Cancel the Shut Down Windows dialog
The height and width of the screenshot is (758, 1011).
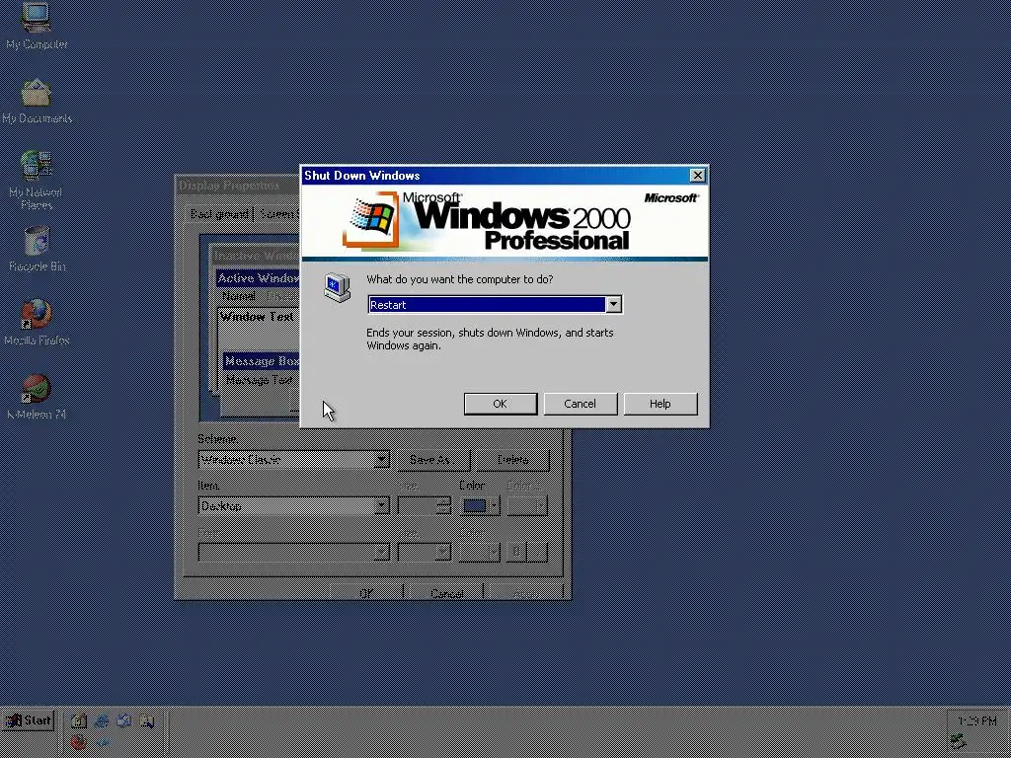pyautogui.click(x=581, y=404)
